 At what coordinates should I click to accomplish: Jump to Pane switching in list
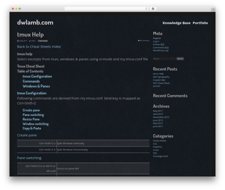[x=33, y=115]
